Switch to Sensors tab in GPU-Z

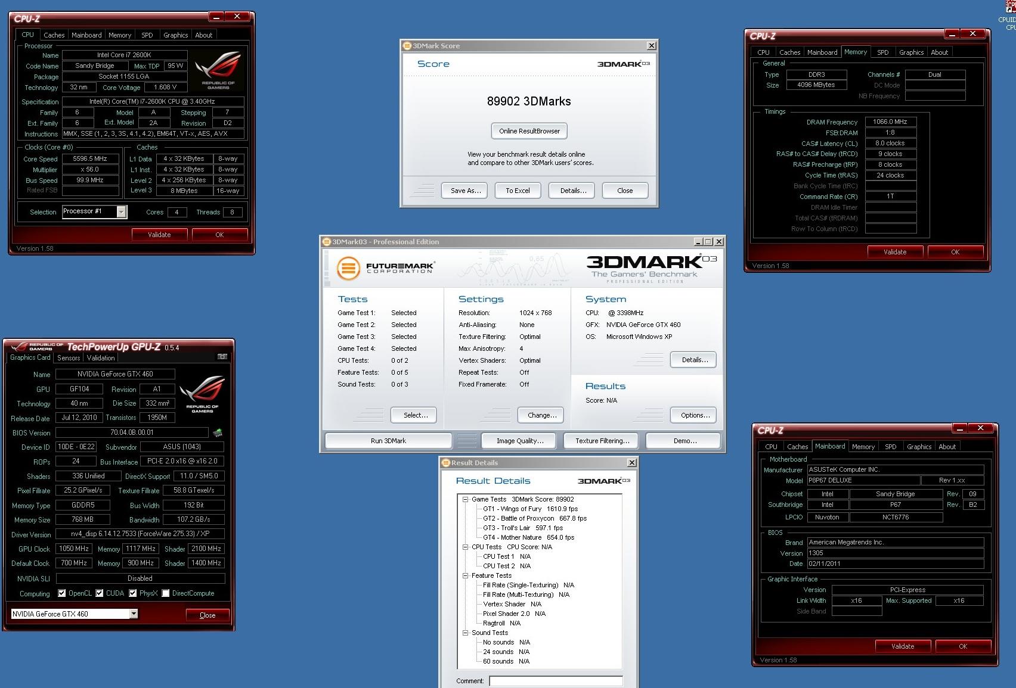point(69,358)
